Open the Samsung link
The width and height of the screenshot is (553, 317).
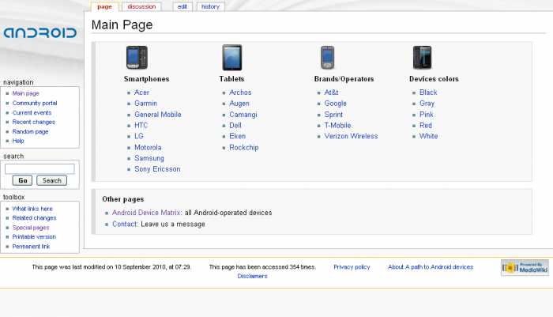pyautogui.click(x=149, y=158)
